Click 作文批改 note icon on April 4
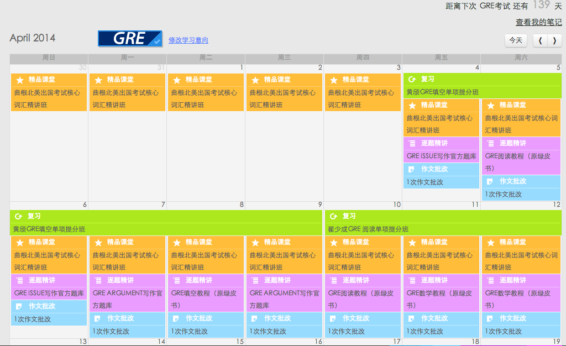Screen dimensions: 566x346 click(411, 169)
